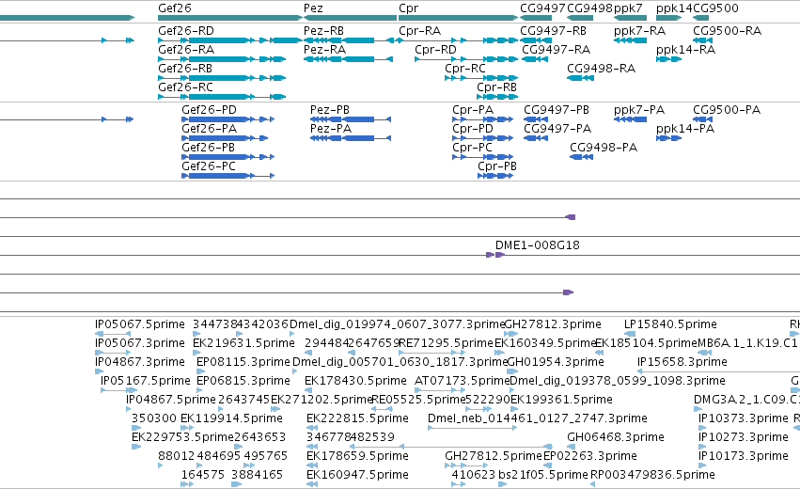Select EST Dmel_neb_014461_0127_2747.3prime
This screenshot has height=489, width=800.
473,428
